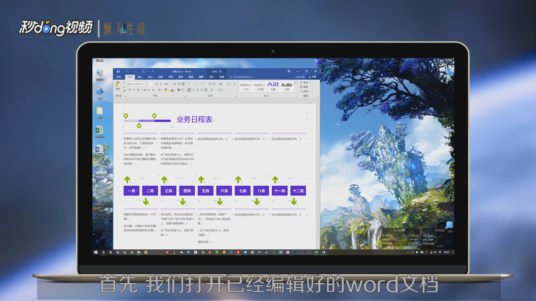Click the text highlight color pen icon
Viewport: 536px width, 301px height.
click(x=166, y=90)
